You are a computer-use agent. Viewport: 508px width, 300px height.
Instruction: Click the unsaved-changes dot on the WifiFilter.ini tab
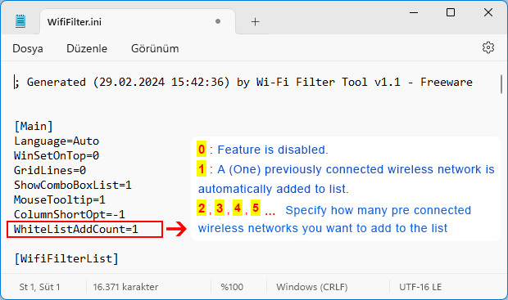pyautogui.click(x=218, y=21)
